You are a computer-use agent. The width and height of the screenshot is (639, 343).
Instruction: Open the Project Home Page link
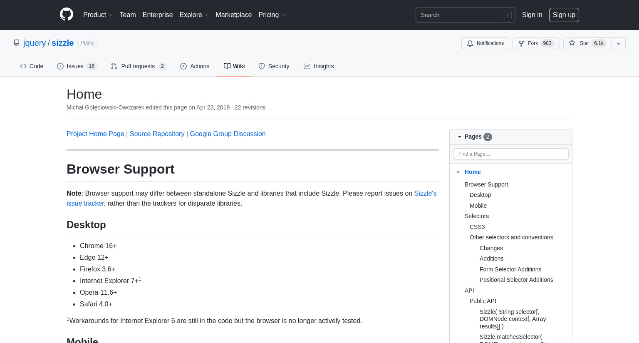tap(95, 134)
